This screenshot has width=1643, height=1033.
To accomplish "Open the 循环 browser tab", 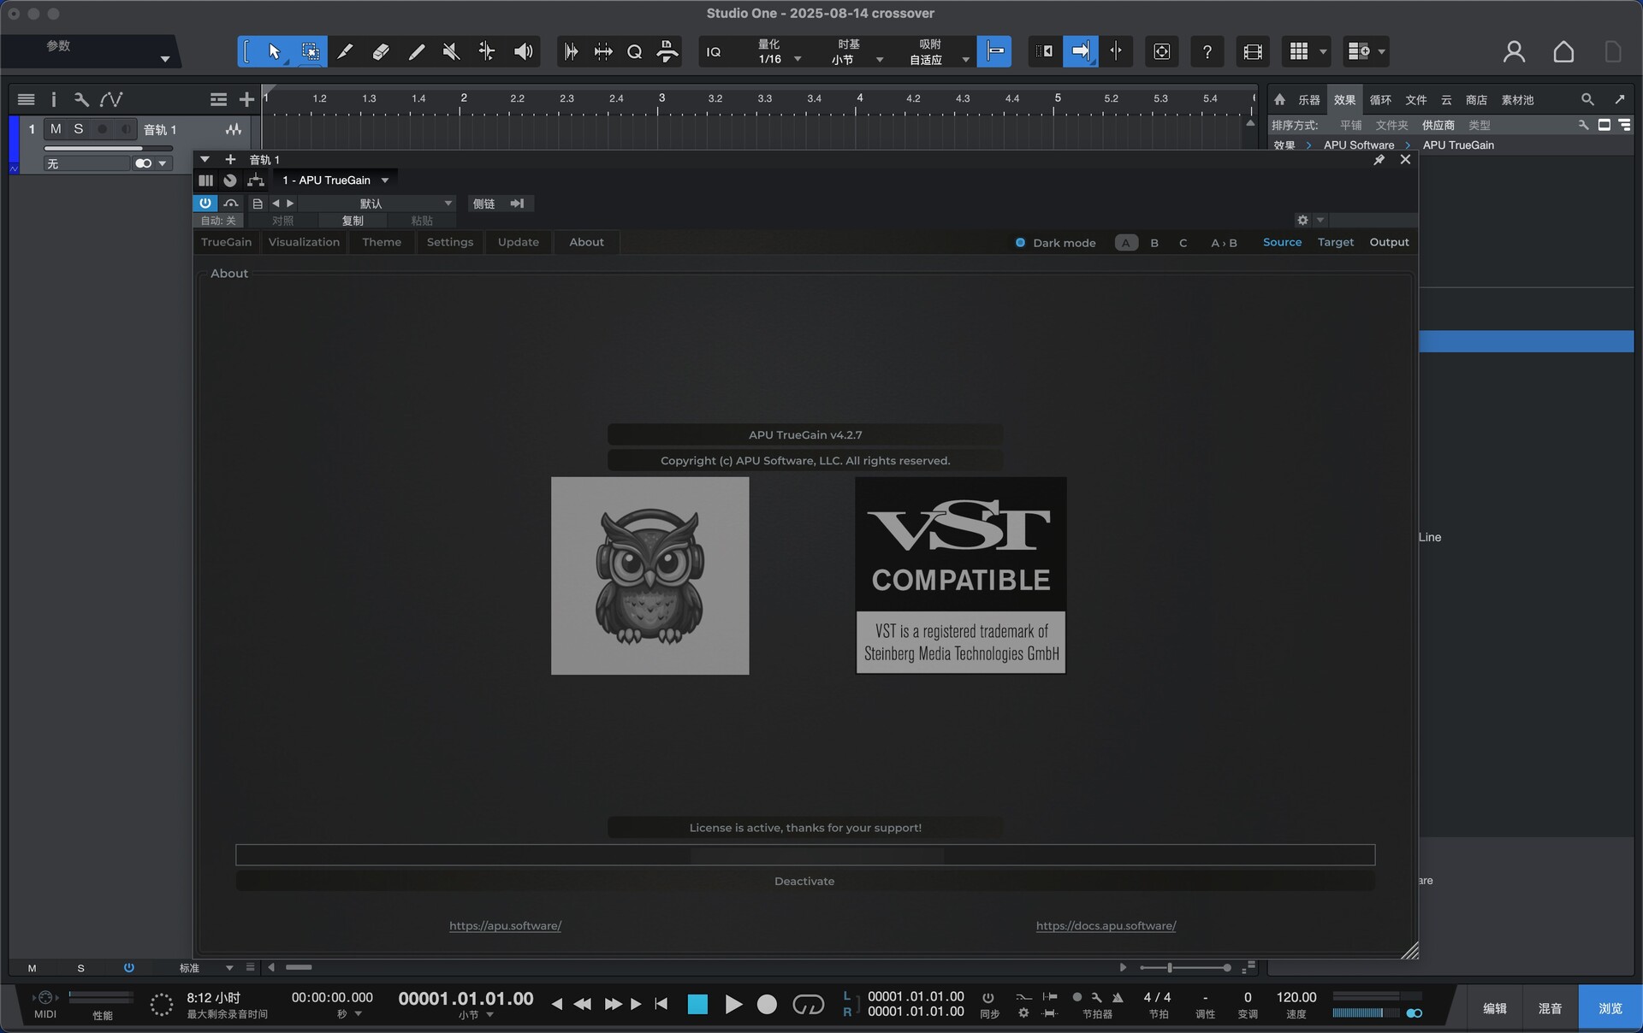I will [x=1380, y=100].
